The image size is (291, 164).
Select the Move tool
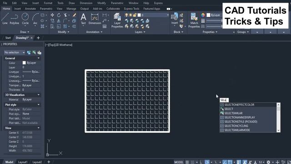[52, 15]
